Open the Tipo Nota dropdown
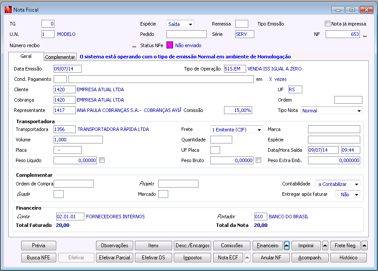Image resolution: width=378 pixels, height=271 pixels. click(x=359, y=111)
